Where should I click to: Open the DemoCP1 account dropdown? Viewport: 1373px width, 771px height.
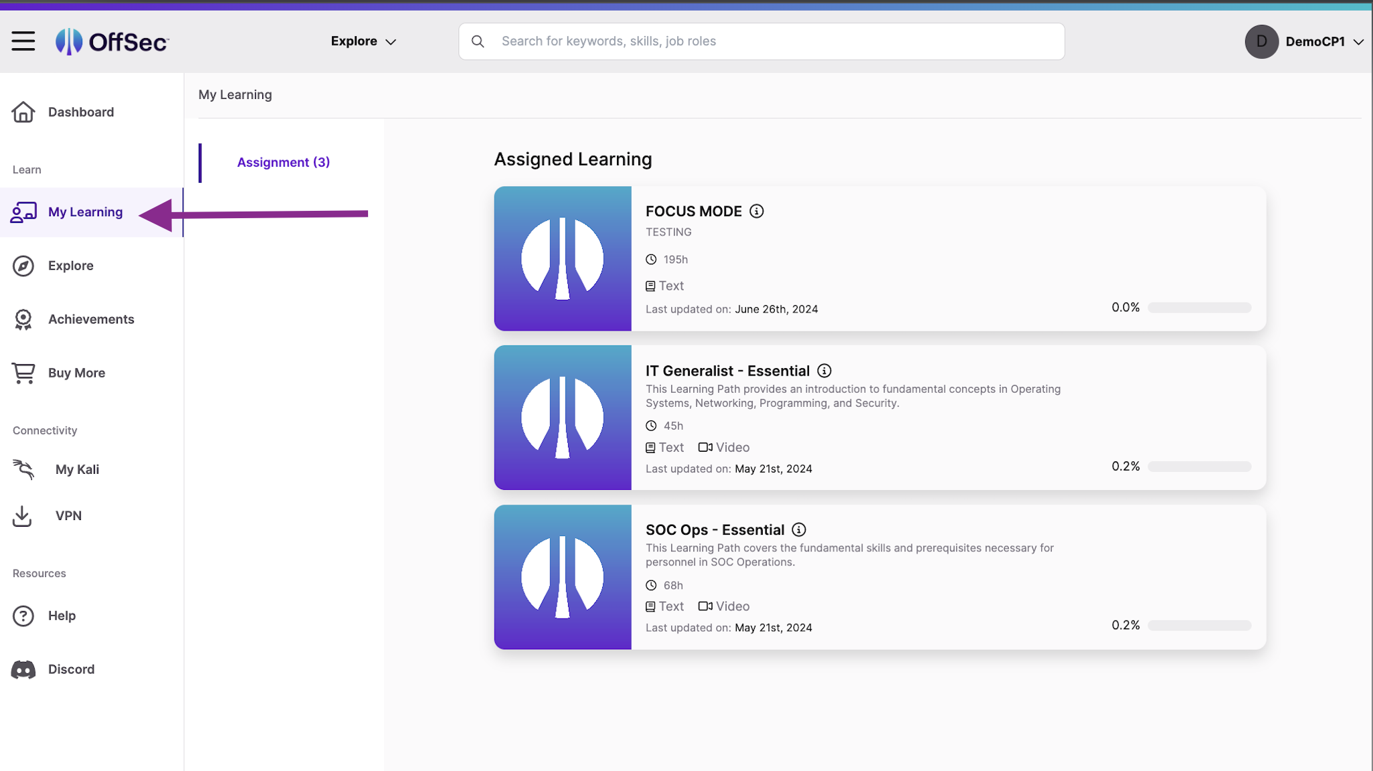point(1305,41)
